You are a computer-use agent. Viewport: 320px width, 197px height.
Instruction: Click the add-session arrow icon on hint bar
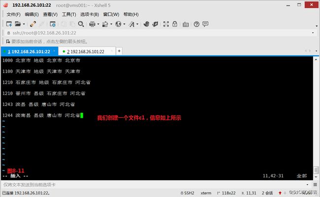(8, 42)
